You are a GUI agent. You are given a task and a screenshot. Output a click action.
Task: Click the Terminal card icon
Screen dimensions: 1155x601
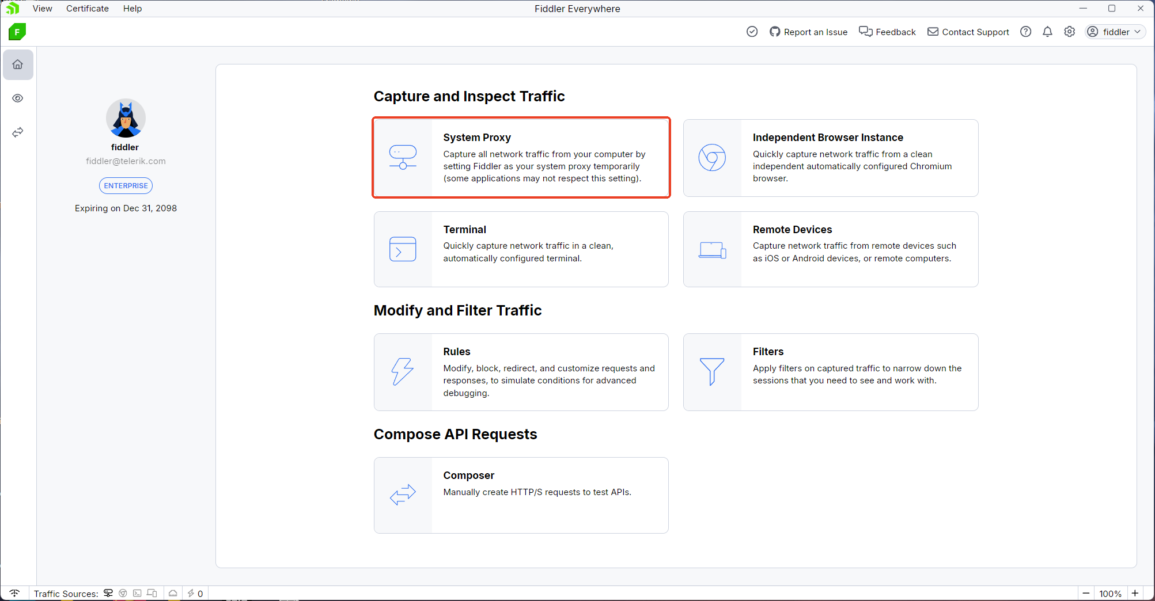tap(403, 249)
